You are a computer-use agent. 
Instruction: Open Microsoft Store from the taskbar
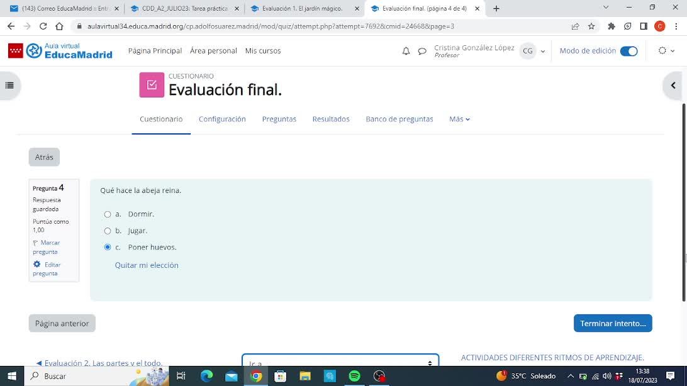coord(281,376)
